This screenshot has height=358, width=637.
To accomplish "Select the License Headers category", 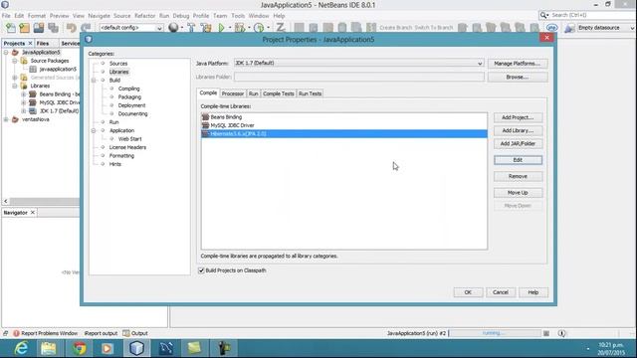I will [127, 148].
